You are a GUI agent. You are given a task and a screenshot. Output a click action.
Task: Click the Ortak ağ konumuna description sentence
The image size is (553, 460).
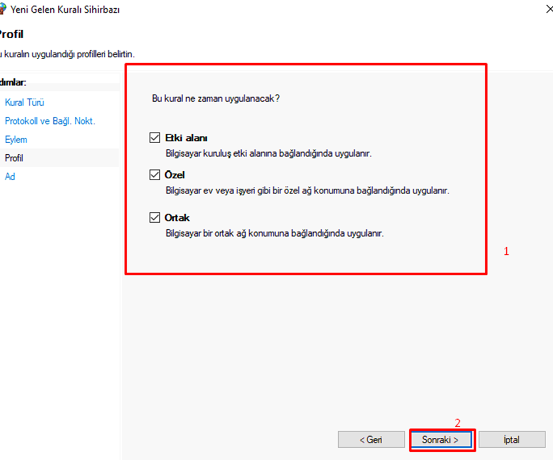pos(274,234)
